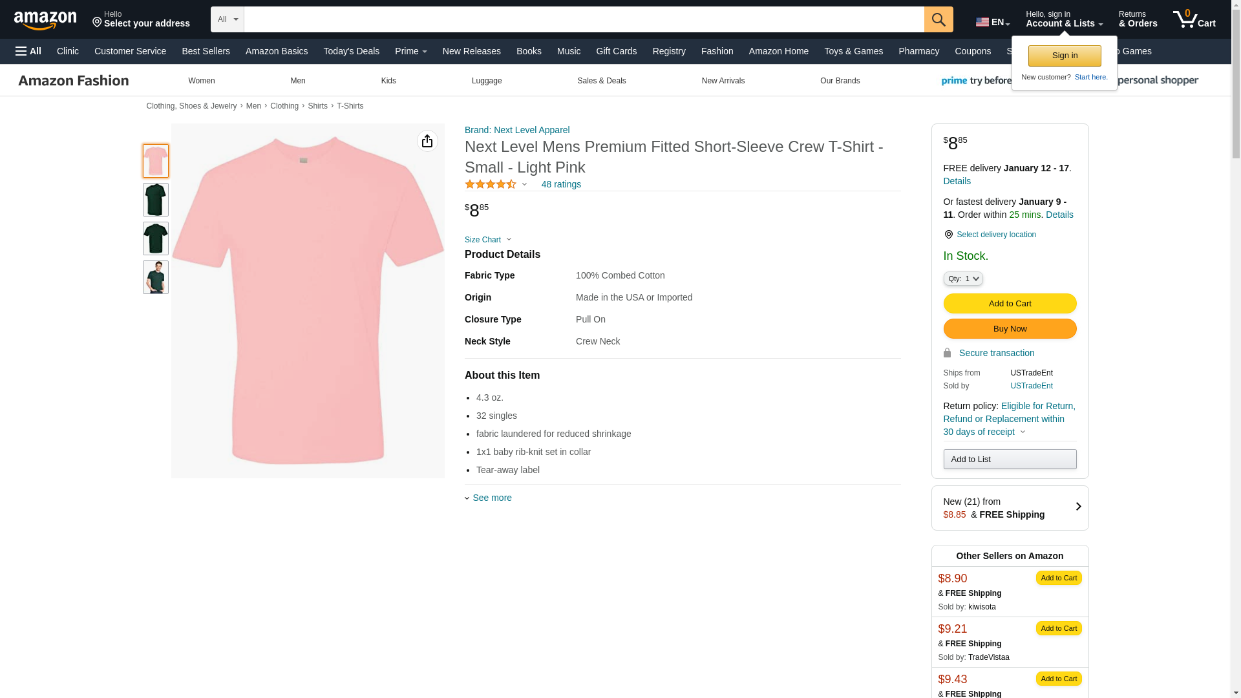The width and height of the screenshot is (1241, 698).
Task: Click the Add to Cart button
Action: pos(1009,303)
